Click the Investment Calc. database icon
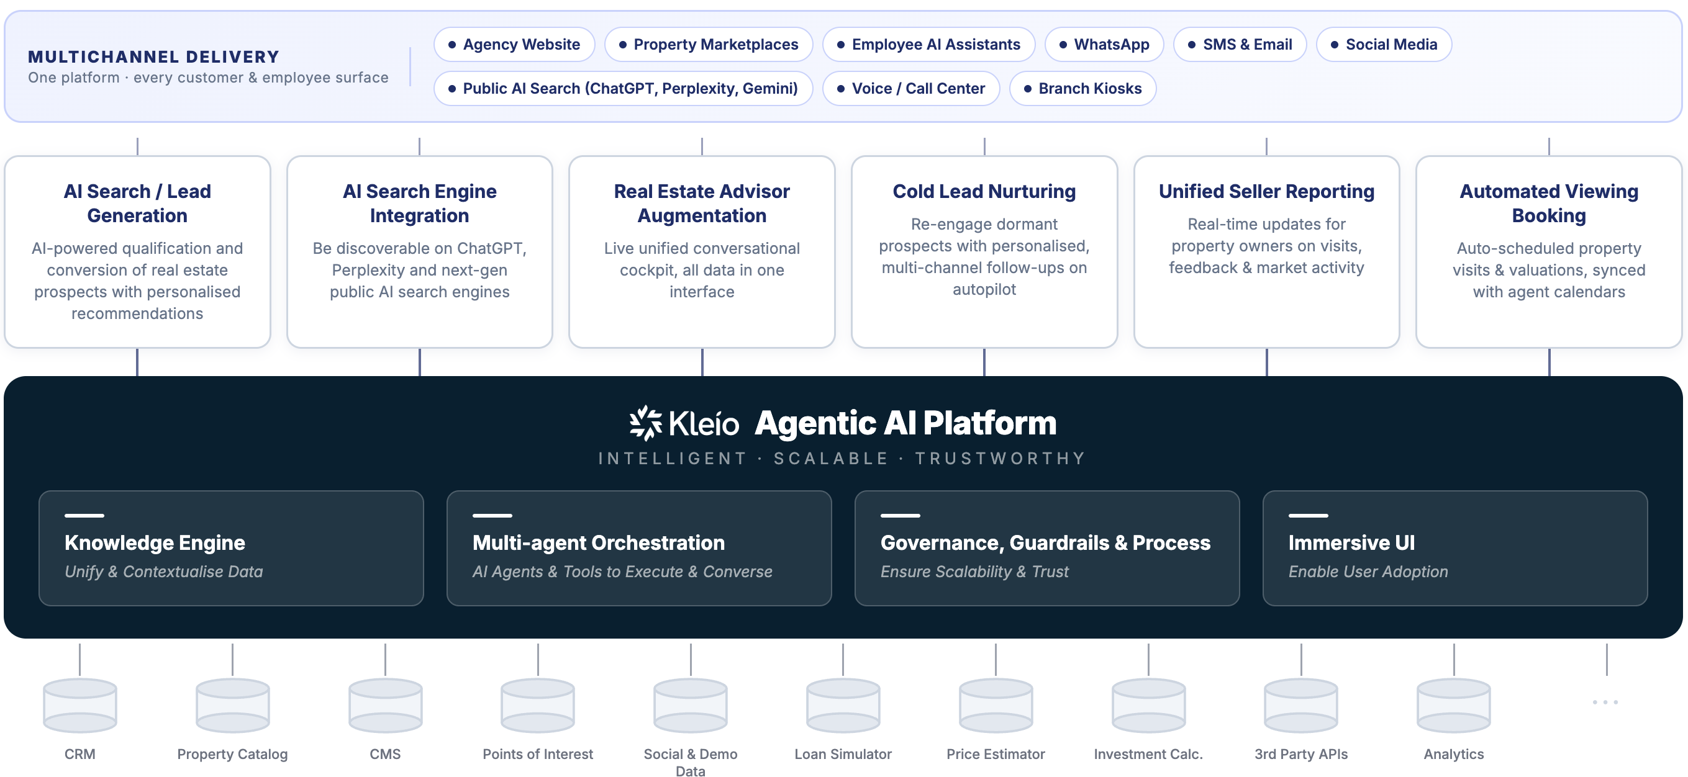1688x777 pixels. click(1149, 705)
